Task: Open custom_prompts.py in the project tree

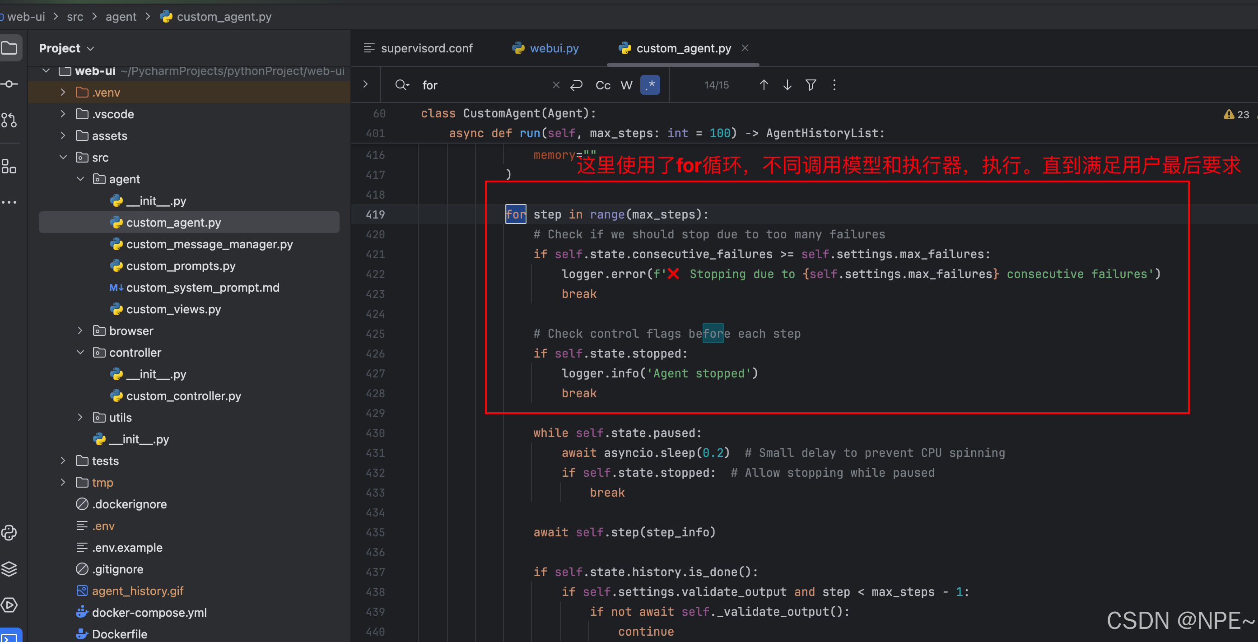Action: pos(181,266)
